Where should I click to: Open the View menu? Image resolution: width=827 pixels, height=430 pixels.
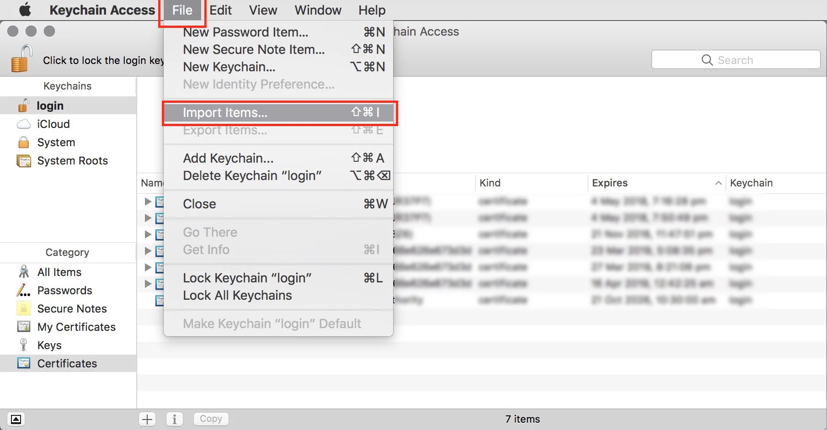(x=263, y=10)
